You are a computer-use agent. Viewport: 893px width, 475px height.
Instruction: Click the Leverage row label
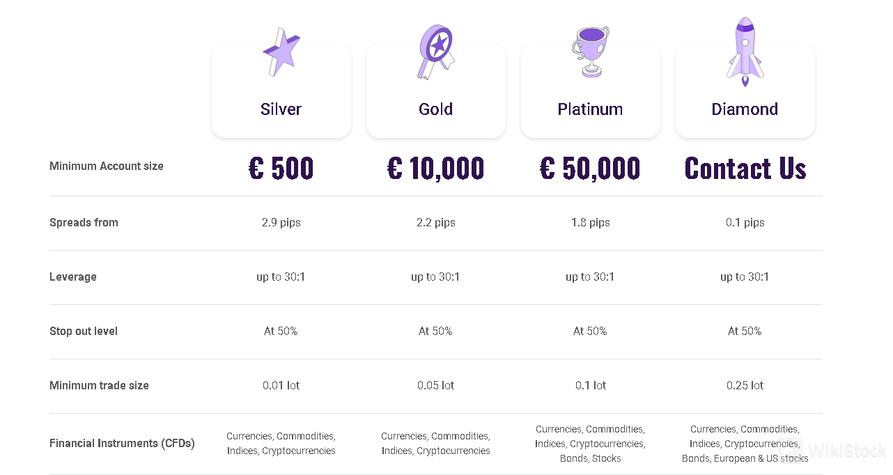[x=73, y=277]
